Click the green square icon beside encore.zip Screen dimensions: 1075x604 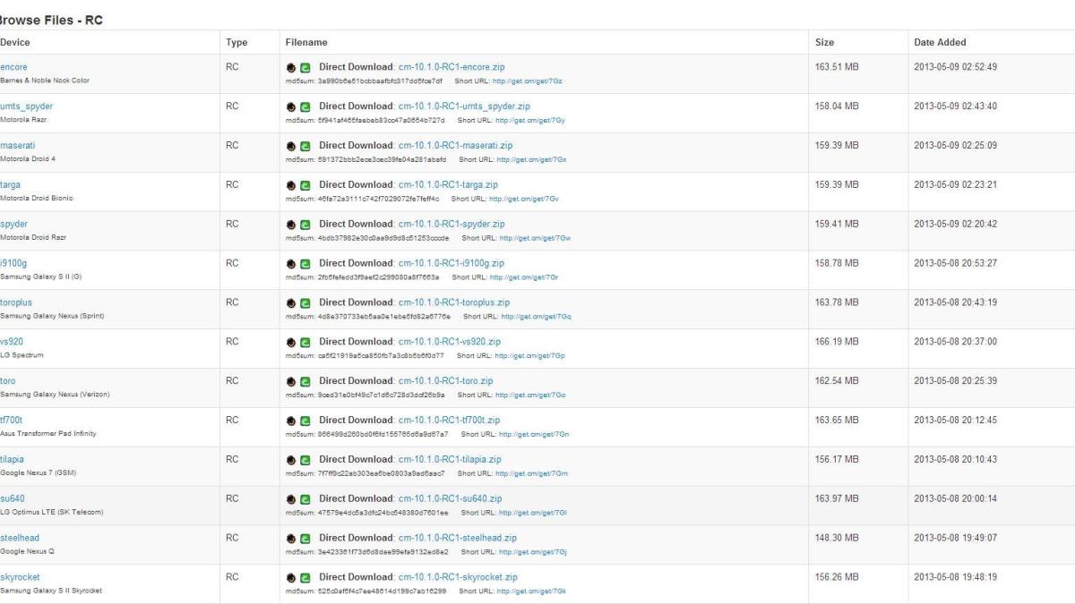[x=305, y=67]
